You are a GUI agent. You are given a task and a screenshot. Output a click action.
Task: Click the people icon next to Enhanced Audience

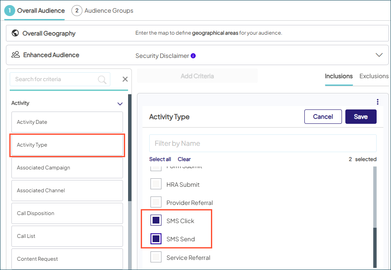[x=16, y=55]
